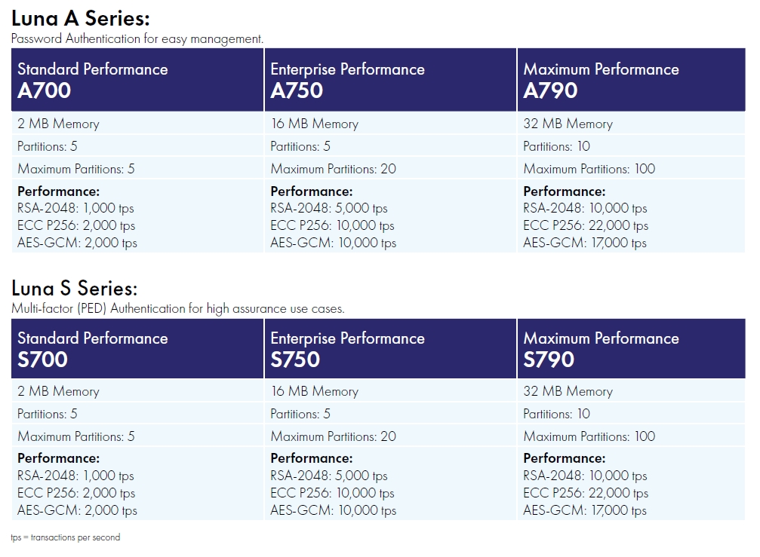Click "Maximum Partitions: 20" in S750 column
The width and height of the screenshot is (760, 557).
click(x=333, y=436)
